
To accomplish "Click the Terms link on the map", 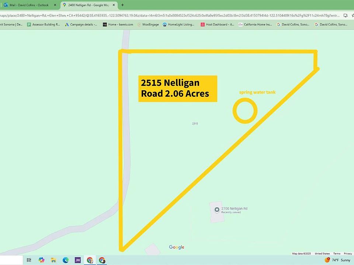I will tap(337, 254).
